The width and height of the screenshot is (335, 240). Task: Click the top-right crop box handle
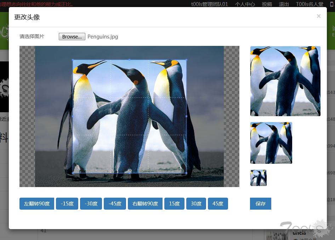point(187,60)
